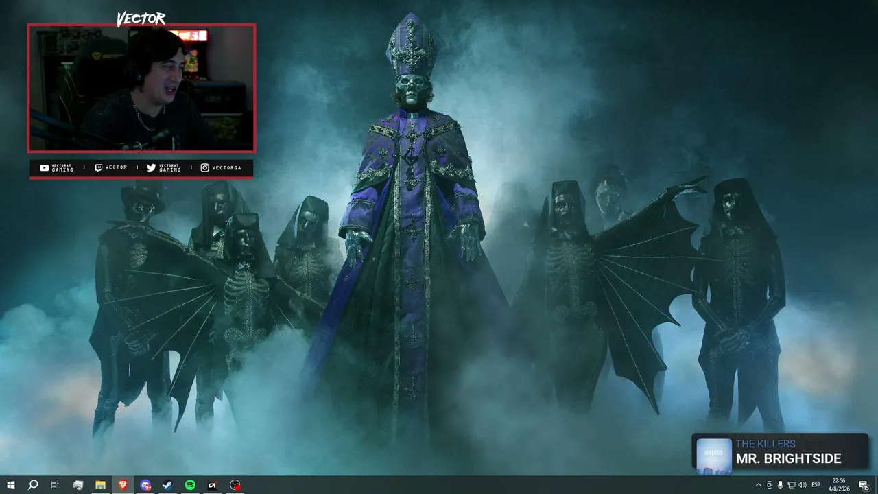Click the 'VECTOR' Twitch handle text
Screen dimensions: 878x494
[x=116, y=167]
